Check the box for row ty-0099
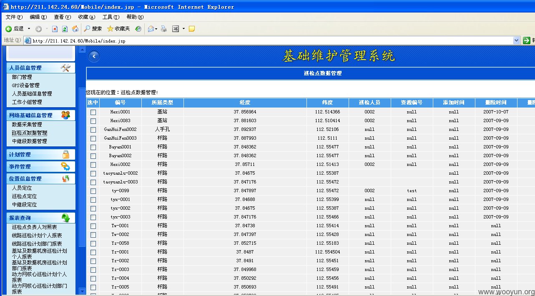535x296 pixels. point(93,191)
